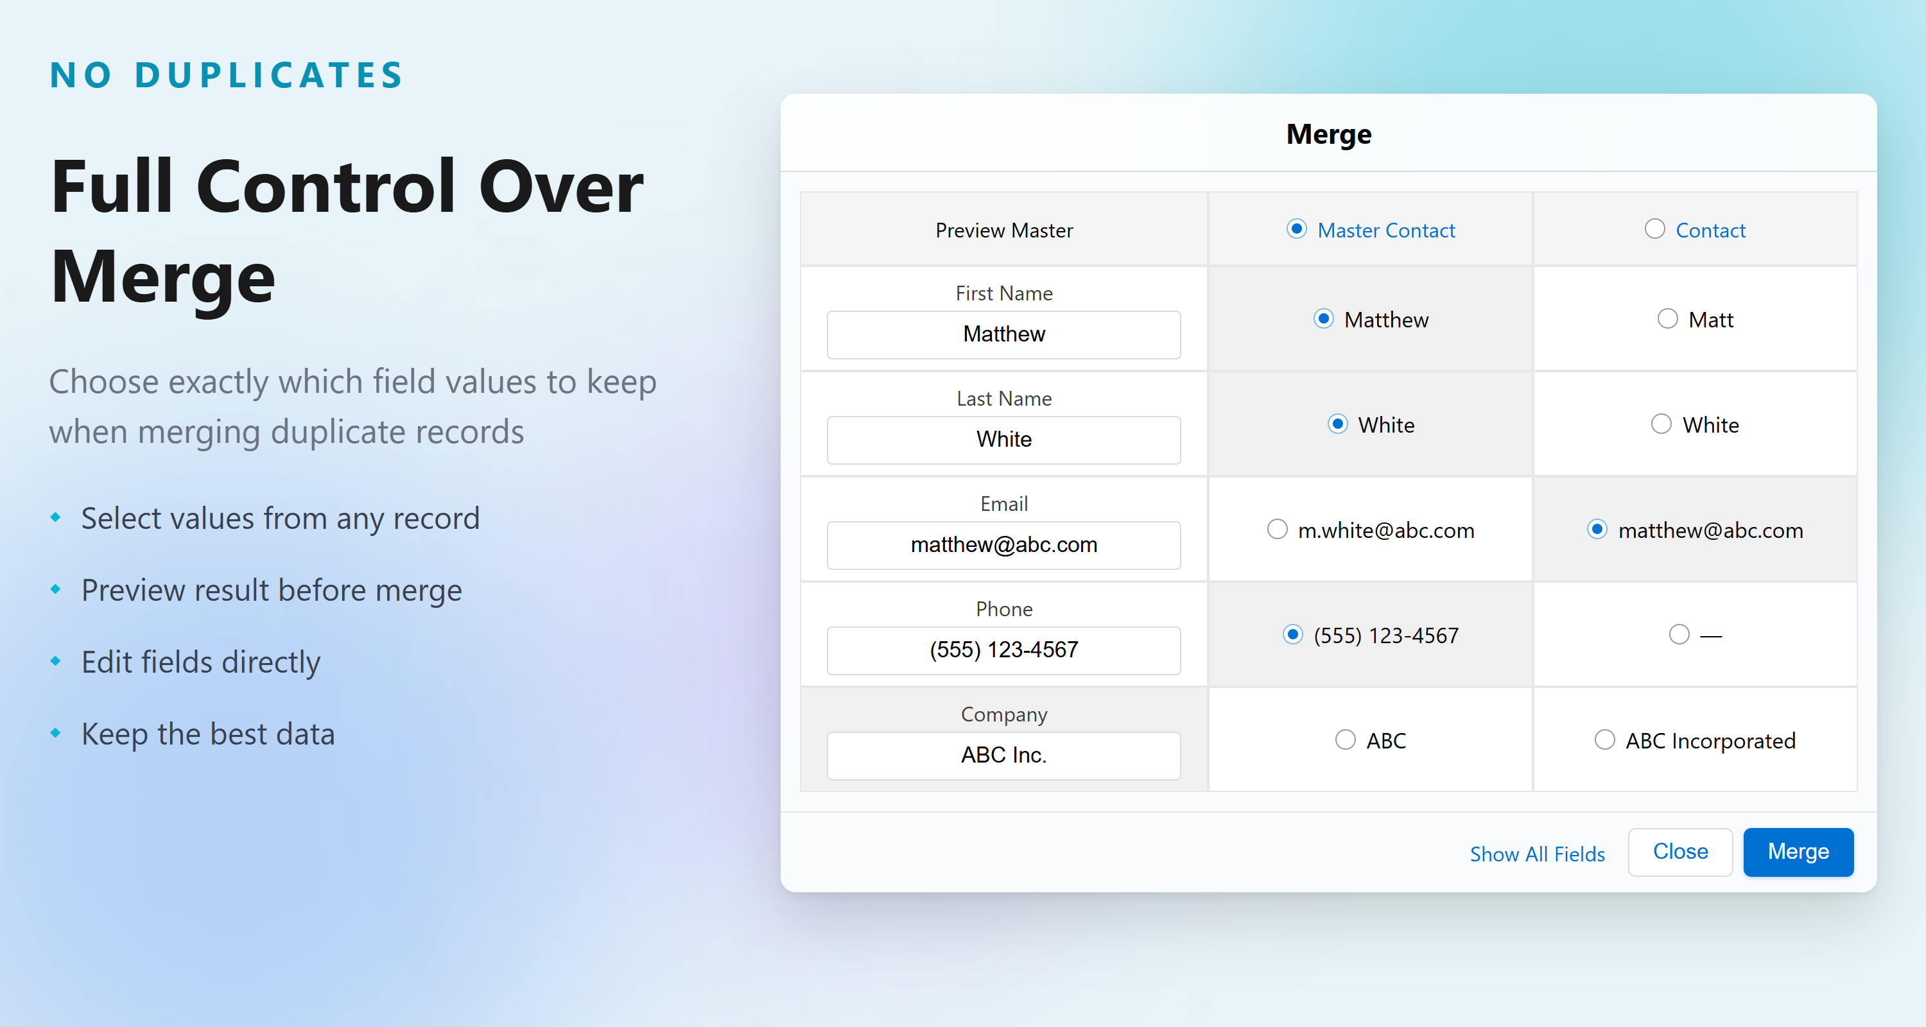
Task: Pick email m.white@abc.com radio option
Action: point(1277,530)
